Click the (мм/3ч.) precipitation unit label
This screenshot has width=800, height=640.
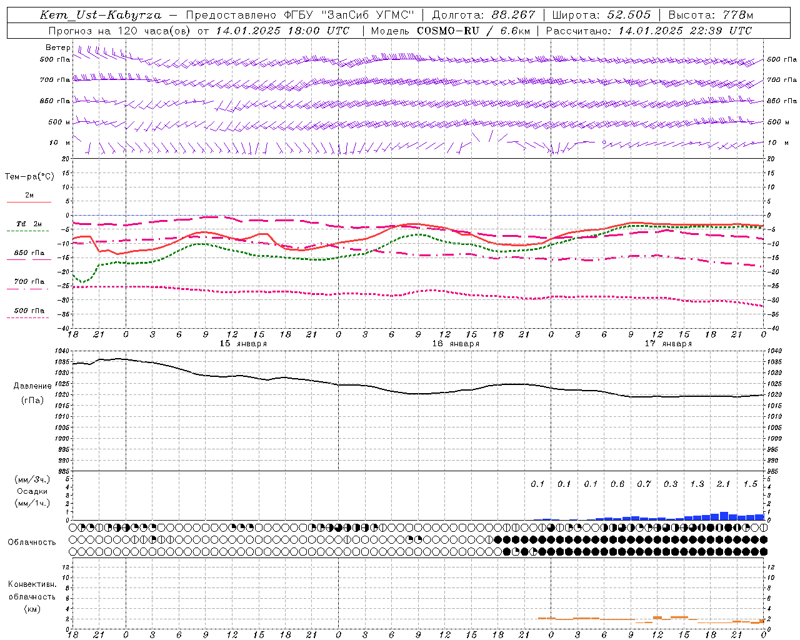(32, 479)
